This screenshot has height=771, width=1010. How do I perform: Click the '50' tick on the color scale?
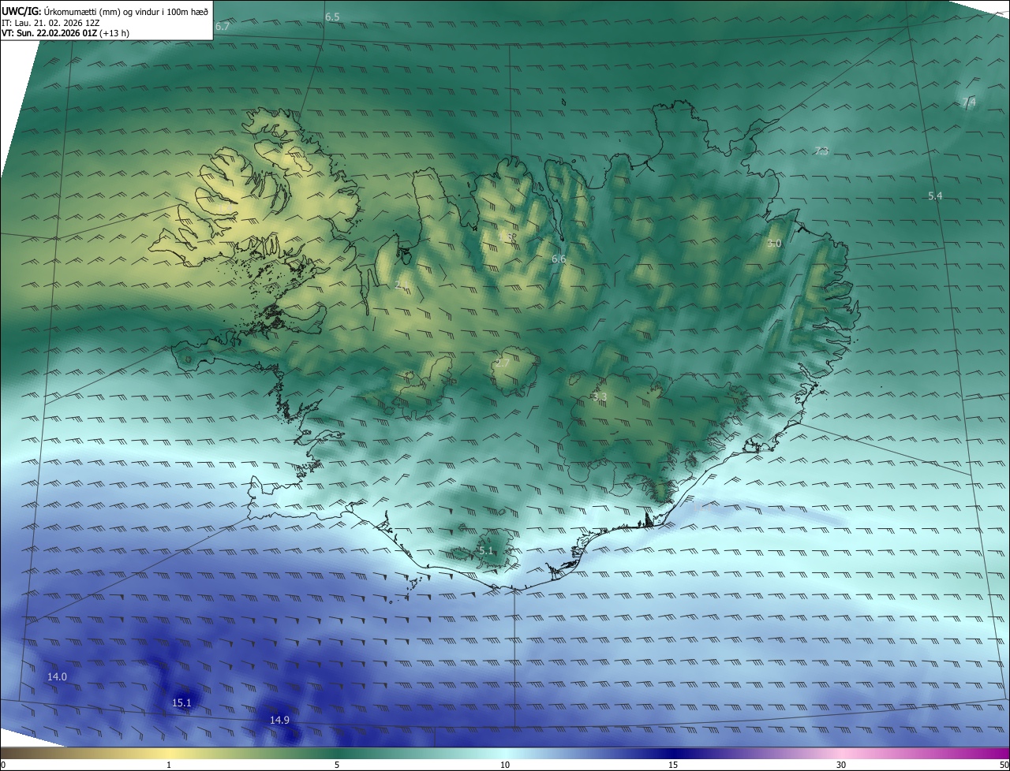tap(1004, 765)
